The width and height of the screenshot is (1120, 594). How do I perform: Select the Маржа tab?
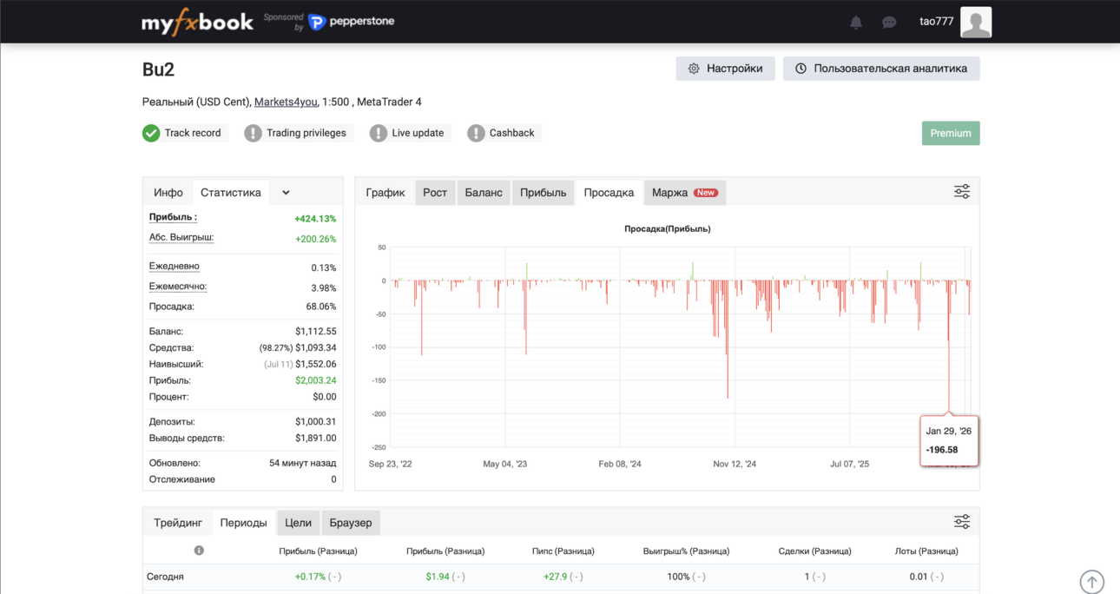coord(685,193)
